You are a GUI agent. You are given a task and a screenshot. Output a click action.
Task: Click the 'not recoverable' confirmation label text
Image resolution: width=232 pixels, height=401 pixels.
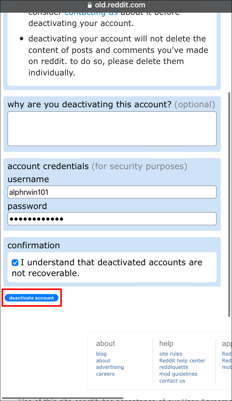click(x=45, y=273)
